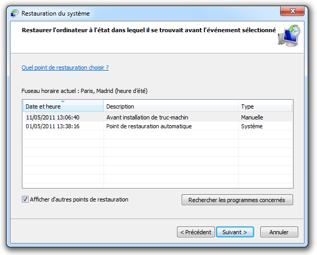
Task: Close the Restauration du système window
Action: coord(292,11)
